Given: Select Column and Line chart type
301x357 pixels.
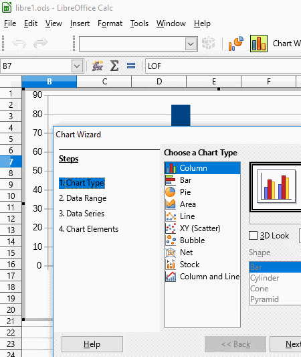Looking at the screenshot, I should (x=202, y=277).
